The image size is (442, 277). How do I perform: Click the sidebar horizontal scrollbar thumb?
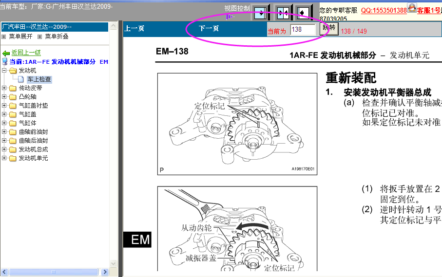pos(54,272)
